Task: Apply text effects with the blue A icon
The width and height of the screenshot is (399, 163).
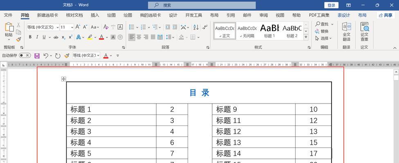Action: click(78, 37)
